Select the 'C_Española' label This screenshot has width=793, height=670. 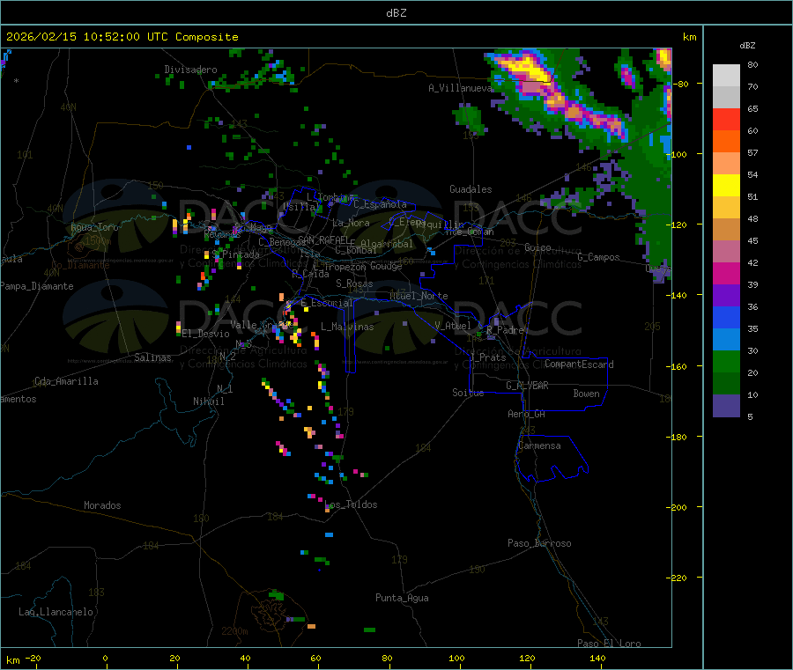pyautogui.click(x=380, y=204)
